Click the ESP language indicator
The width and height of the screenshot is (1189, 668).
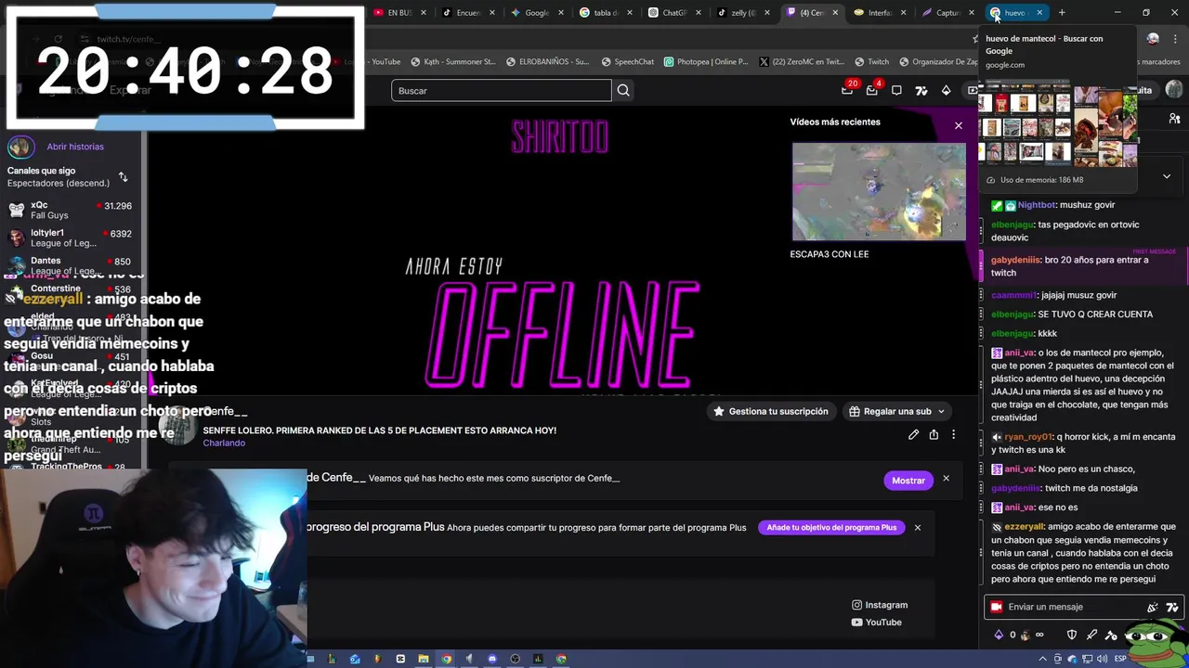(1120, 659)
